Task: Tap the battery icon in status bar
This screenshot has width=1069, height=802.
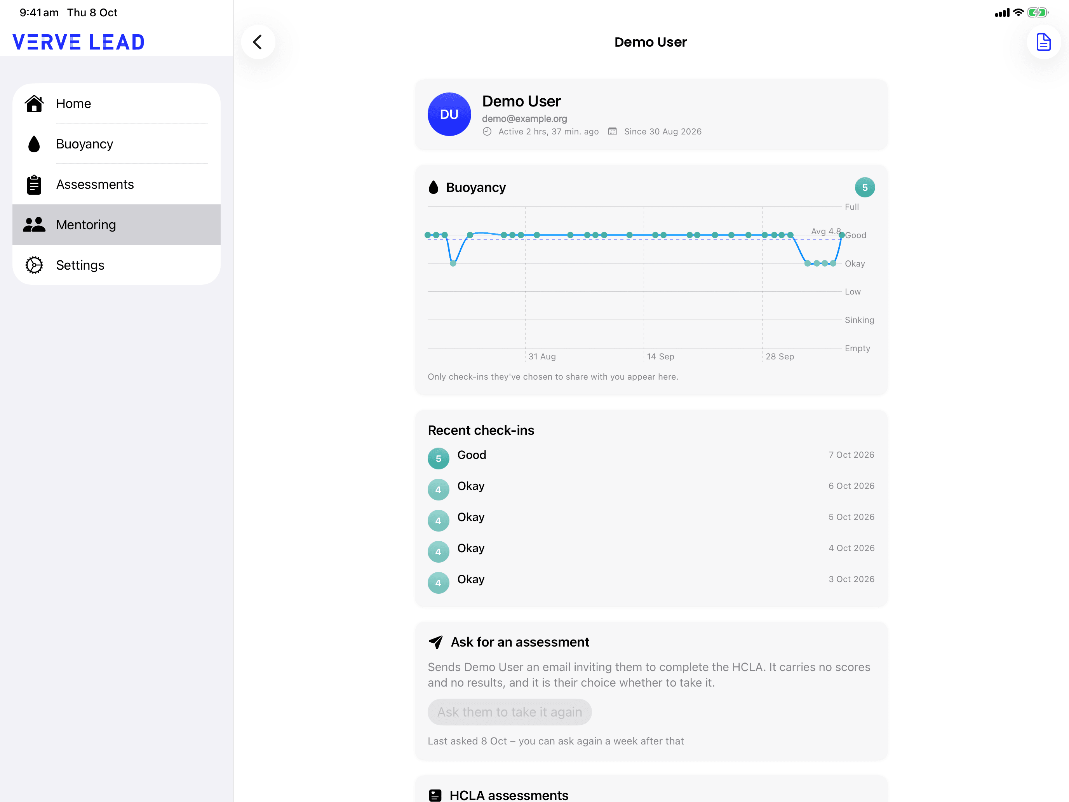Action: (1038, 12)
